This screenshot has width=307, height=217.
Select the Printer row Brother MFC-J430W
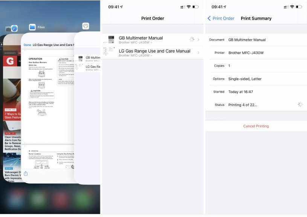(256, 53)
